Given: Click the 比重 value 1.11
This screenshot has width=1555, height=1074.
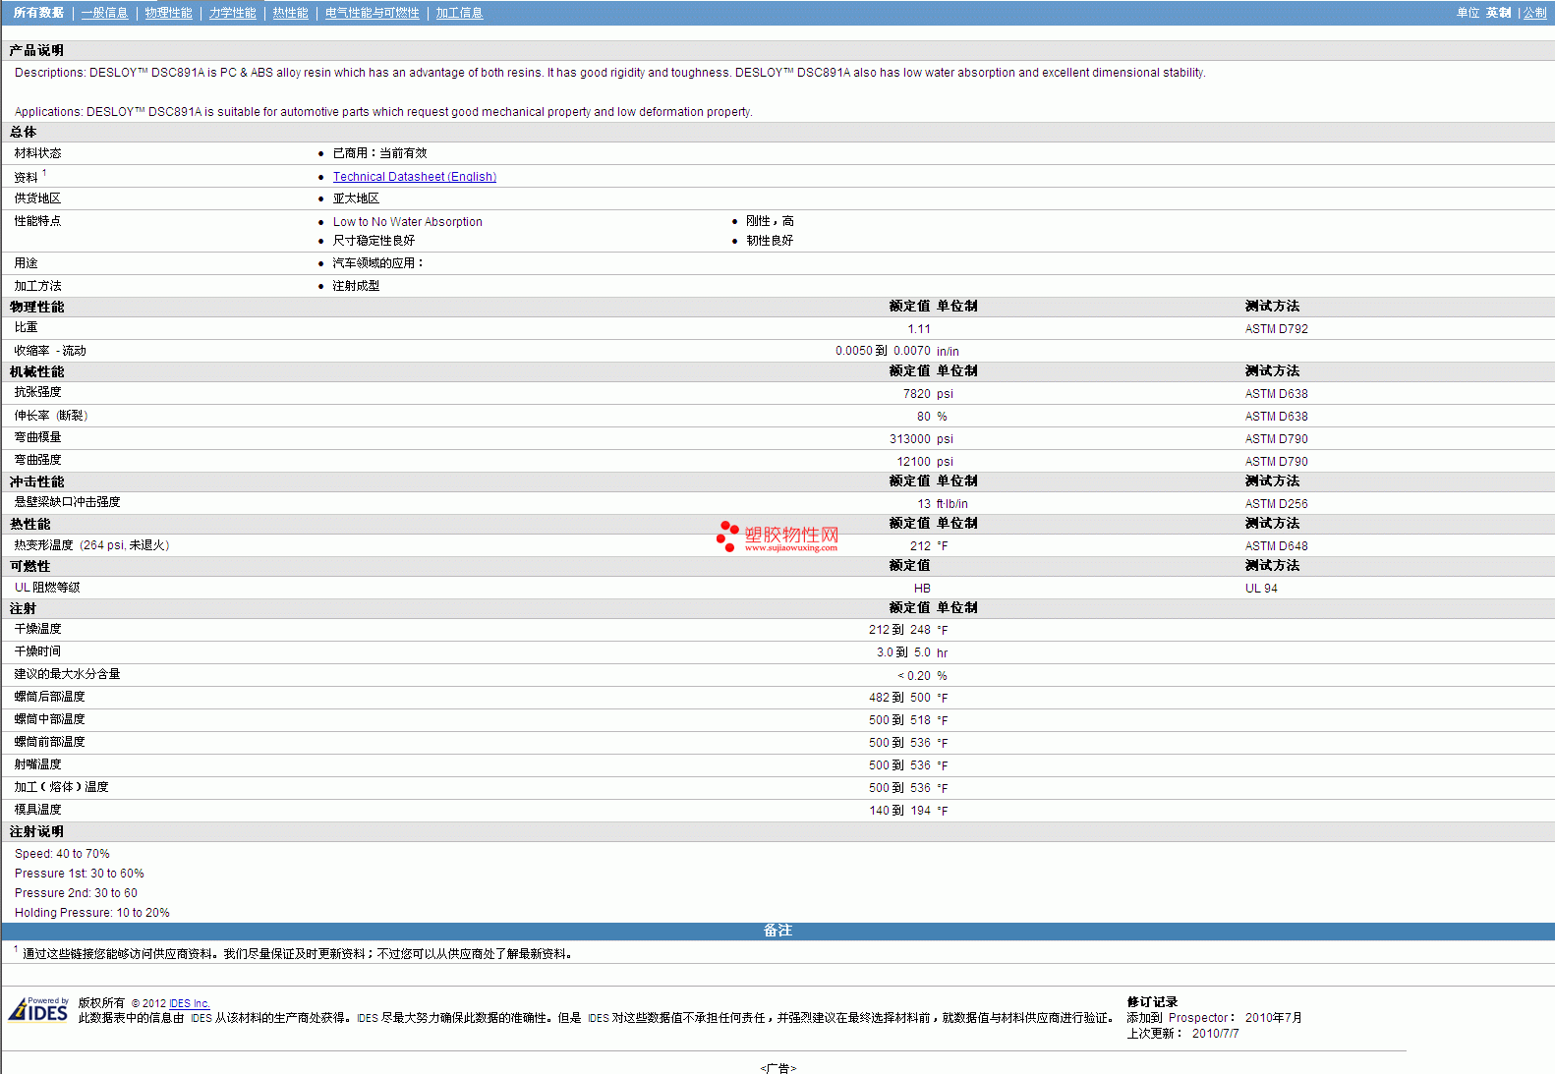Looking at the screenshot, I should (919, 329).
